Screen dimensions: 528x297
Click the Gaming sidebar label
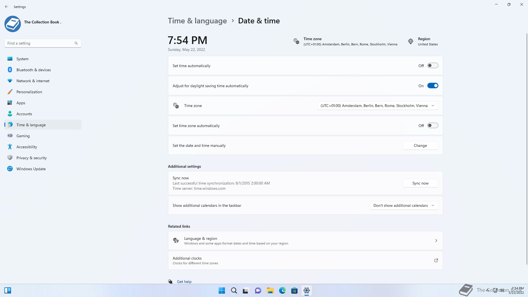point(23,136)
